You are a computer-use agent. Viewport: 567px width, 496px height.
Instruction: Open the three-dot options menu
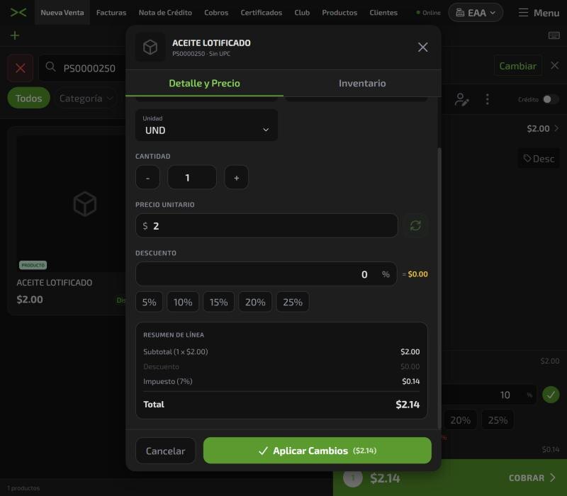coord(488,99)
